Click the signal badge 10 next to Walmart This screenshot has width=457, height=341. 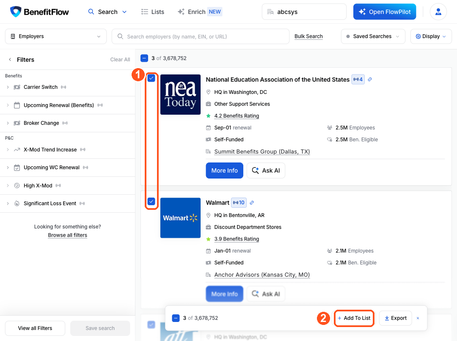coord(239,203)
